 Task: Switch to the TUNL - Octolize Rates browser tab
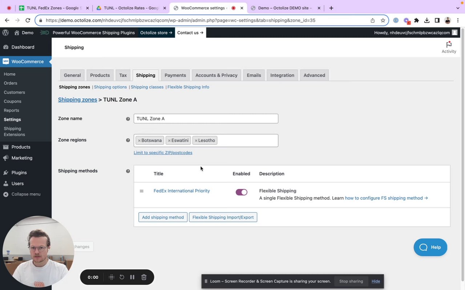131,8
